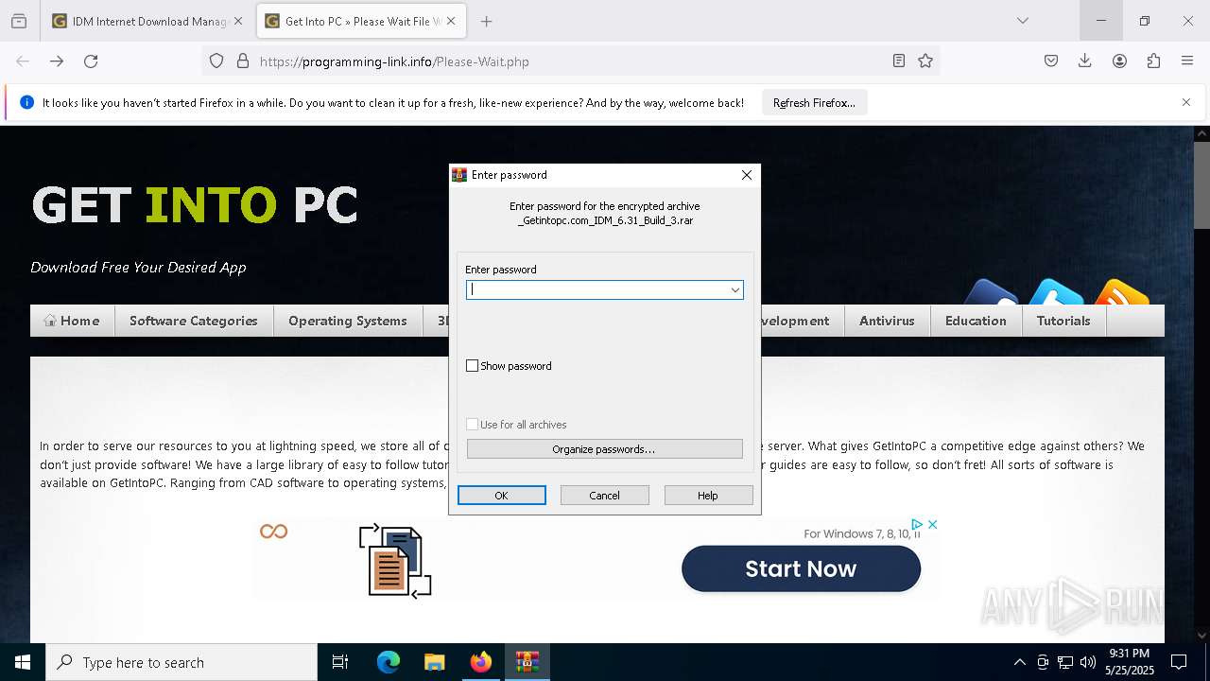The width and height of the screenshot is (1210, 681).
Task: Reload the current page
Action: click(91, 61)
